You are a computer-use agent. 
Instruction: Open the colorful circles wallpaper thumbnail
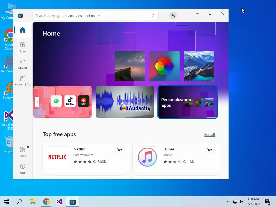[x=164, y=66]
